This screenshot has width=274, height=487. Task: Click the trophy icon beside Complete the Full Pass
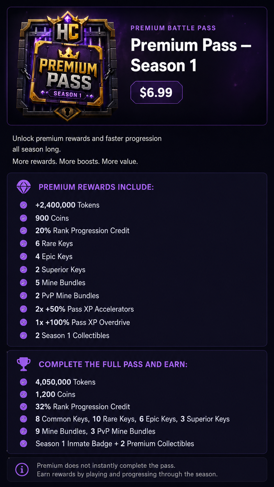point(24,364)
